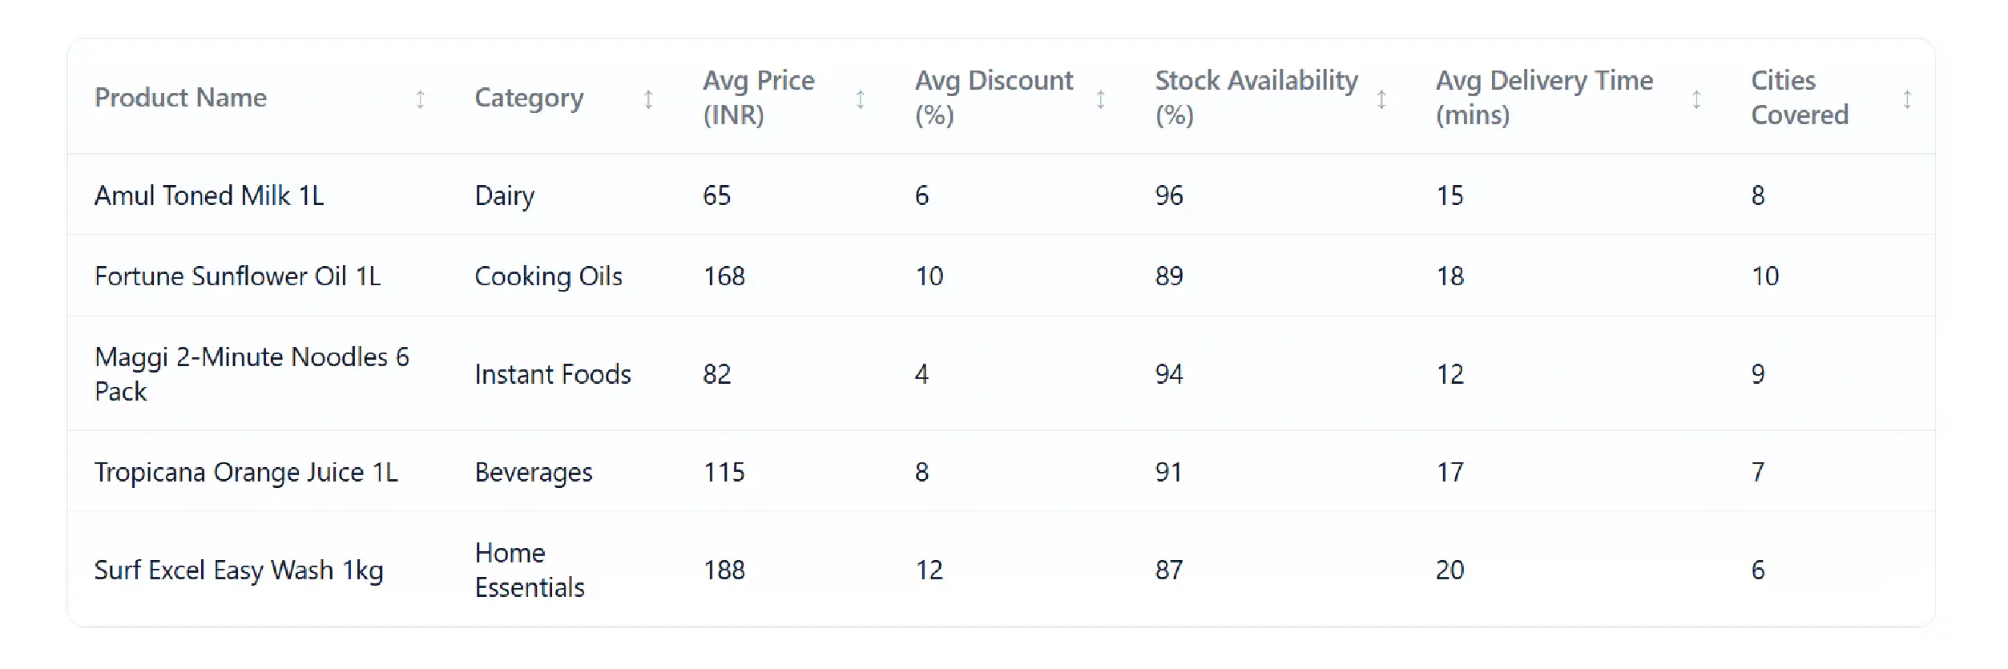Click the Stock Availability sort arrows
Image resolution: width=2008 pixels, height=669 pixels.
pos(1381,99)
